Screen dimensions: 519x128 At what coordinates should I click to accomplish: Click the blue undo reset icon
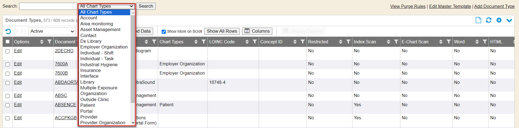point(8,31)
